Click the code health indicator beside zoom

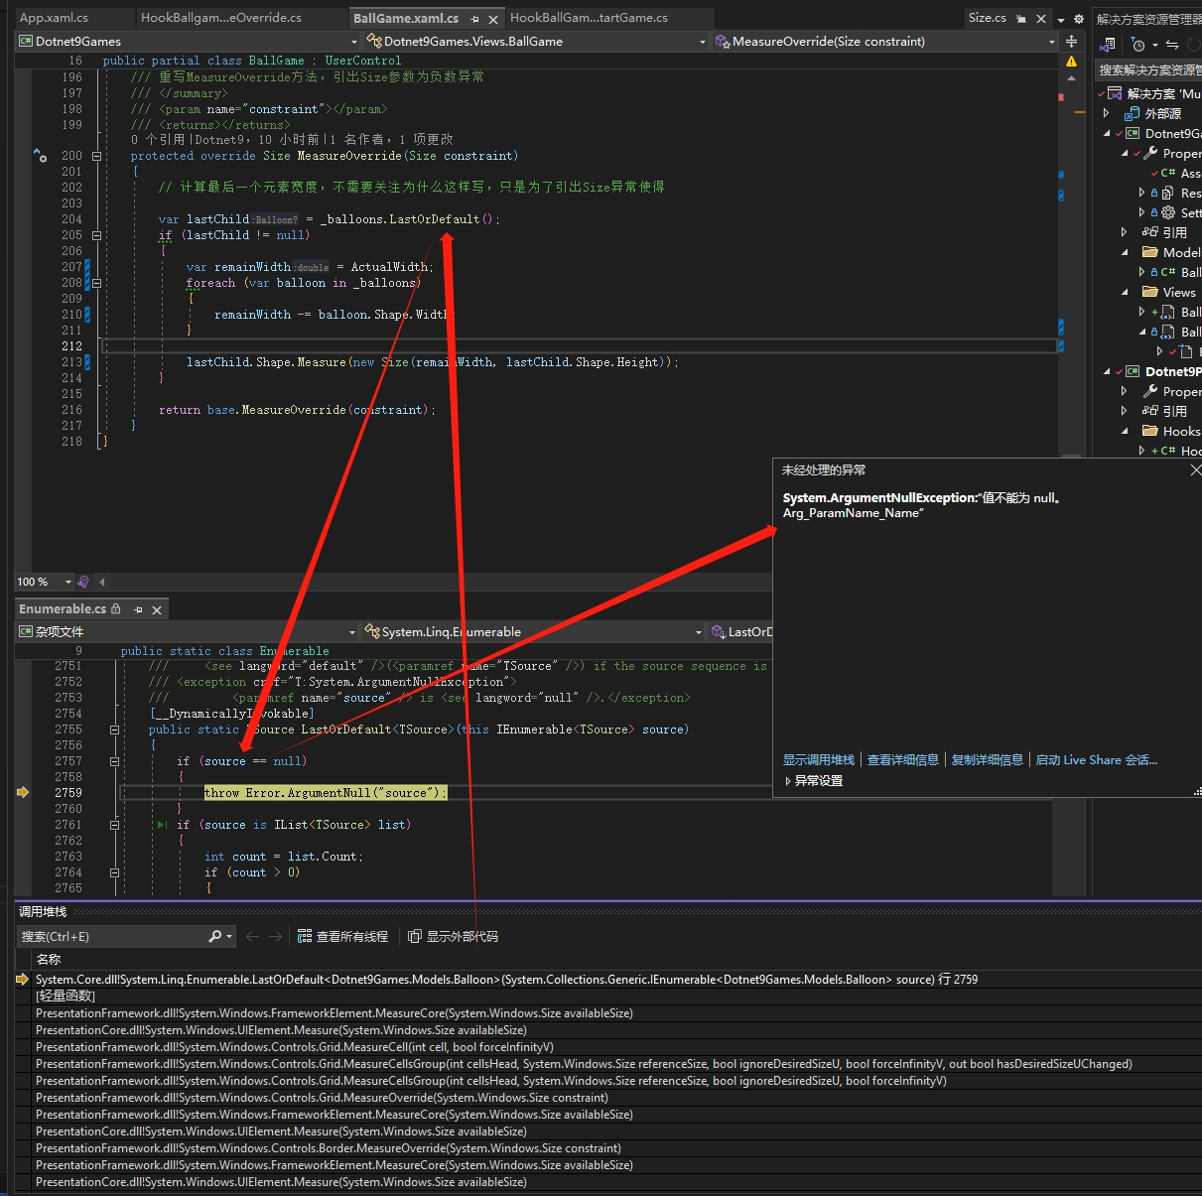tap(83, 582)
